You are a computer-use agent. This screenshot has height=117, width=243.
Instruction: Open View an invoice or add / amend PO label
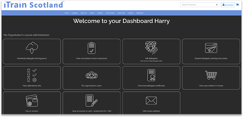coord(92,111)
